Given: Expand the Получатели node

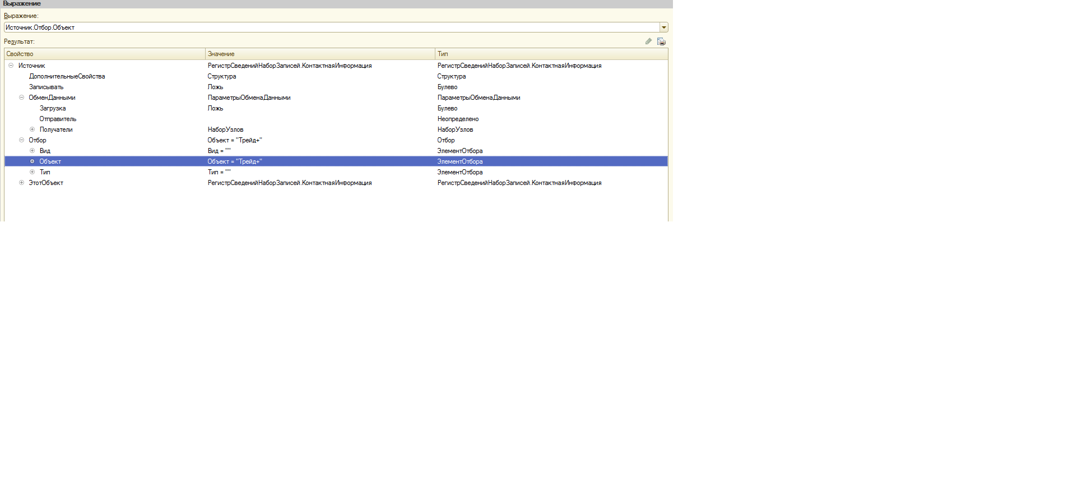Looking at the screenshot, I should coord(32,129).
